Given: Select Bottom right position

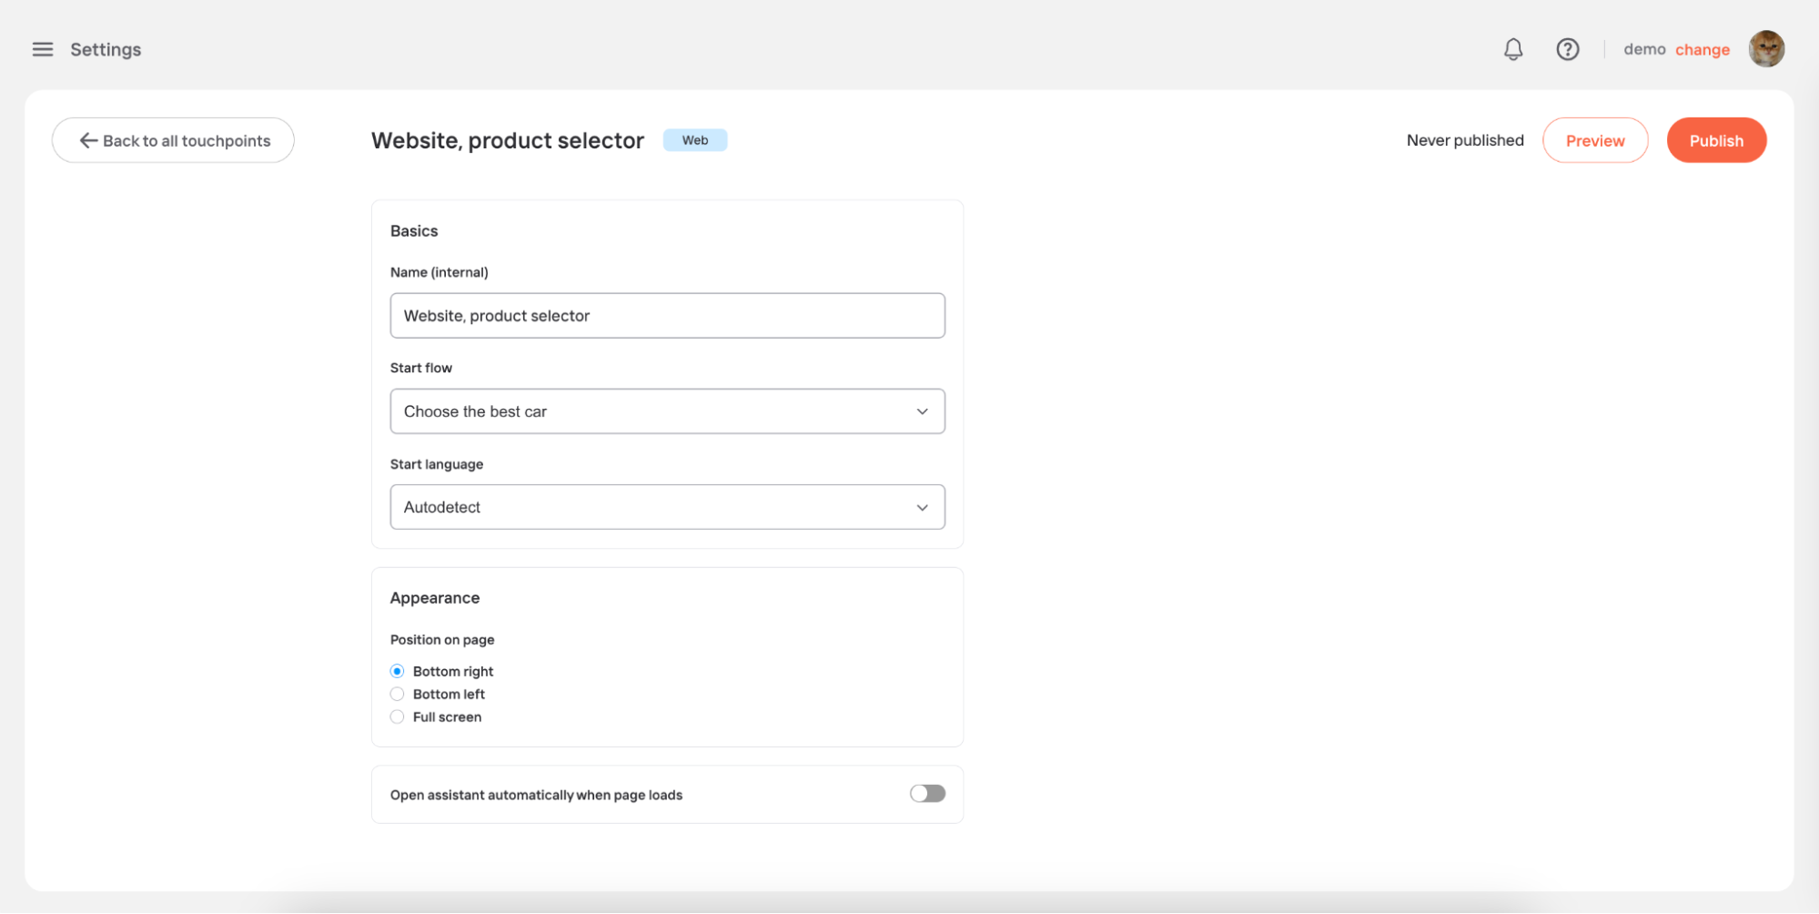Looking at the screenshot, I should tap(397, 671).
